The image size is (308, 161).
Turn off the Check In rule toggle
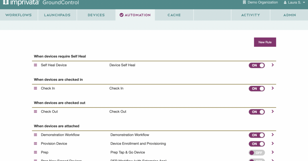[x=256, y=89]
